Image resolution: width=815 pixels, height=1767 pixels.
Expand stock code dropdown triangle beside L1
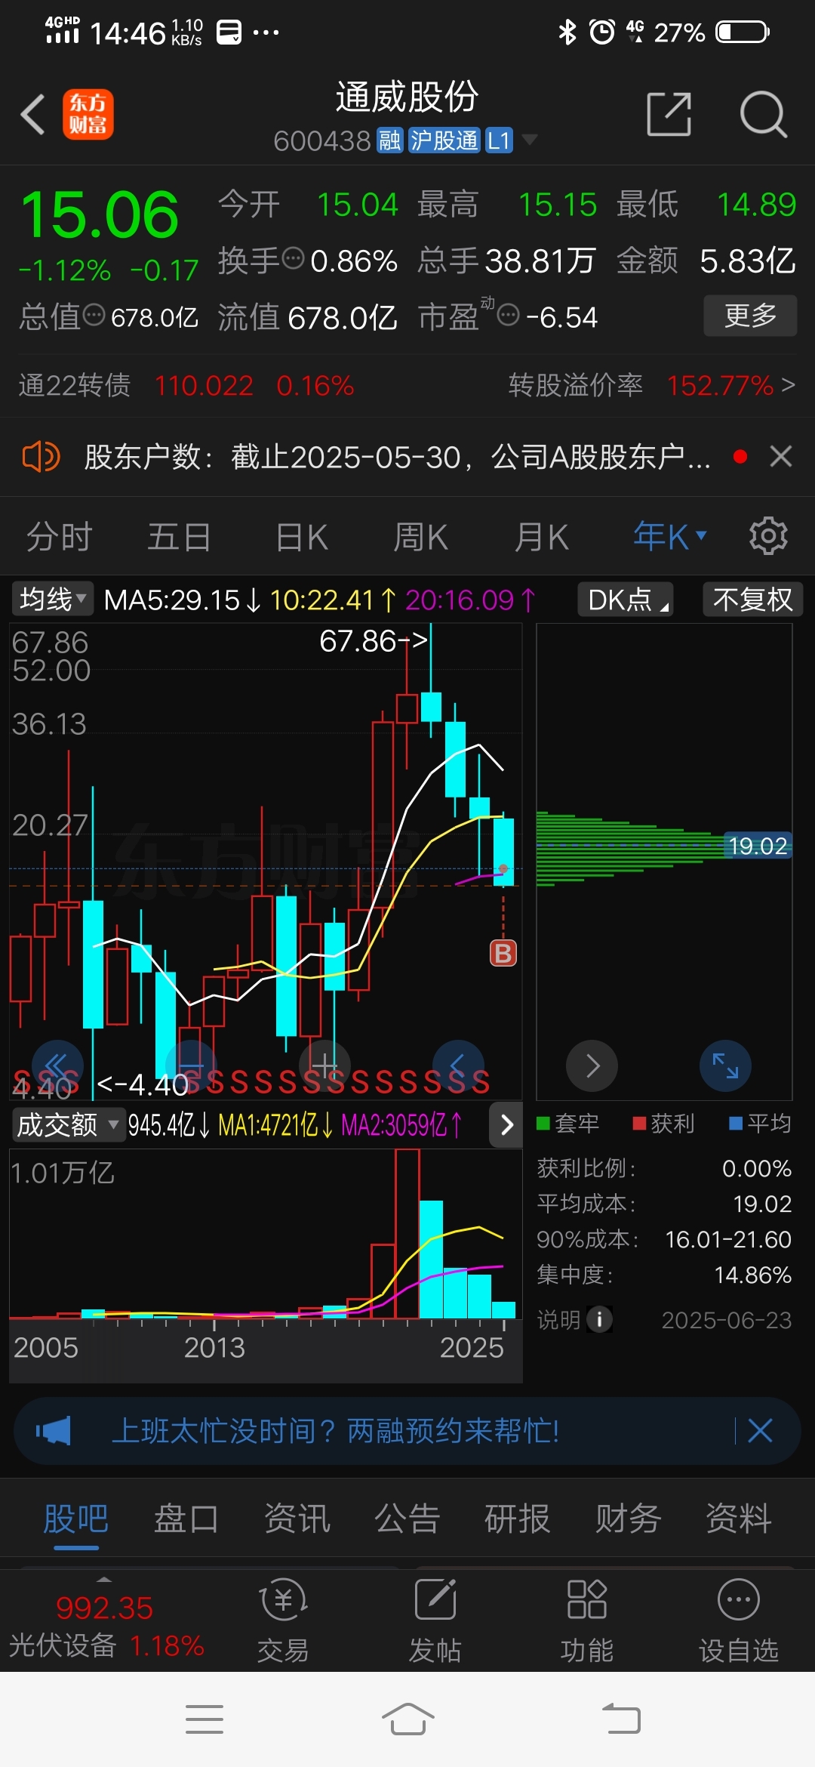(530, 140)
